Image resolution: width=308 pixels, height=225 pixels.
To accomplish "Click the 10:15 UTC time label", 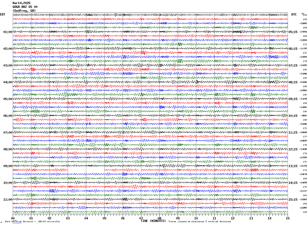I will point(293,116).
